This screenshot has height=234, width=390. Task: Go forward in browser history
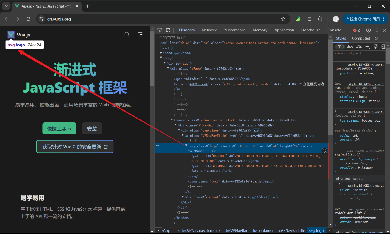click(17, 19)
